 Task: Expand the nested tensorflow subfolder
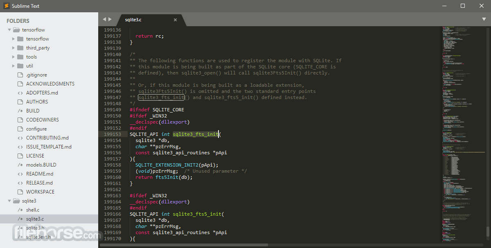click(14, 39)
